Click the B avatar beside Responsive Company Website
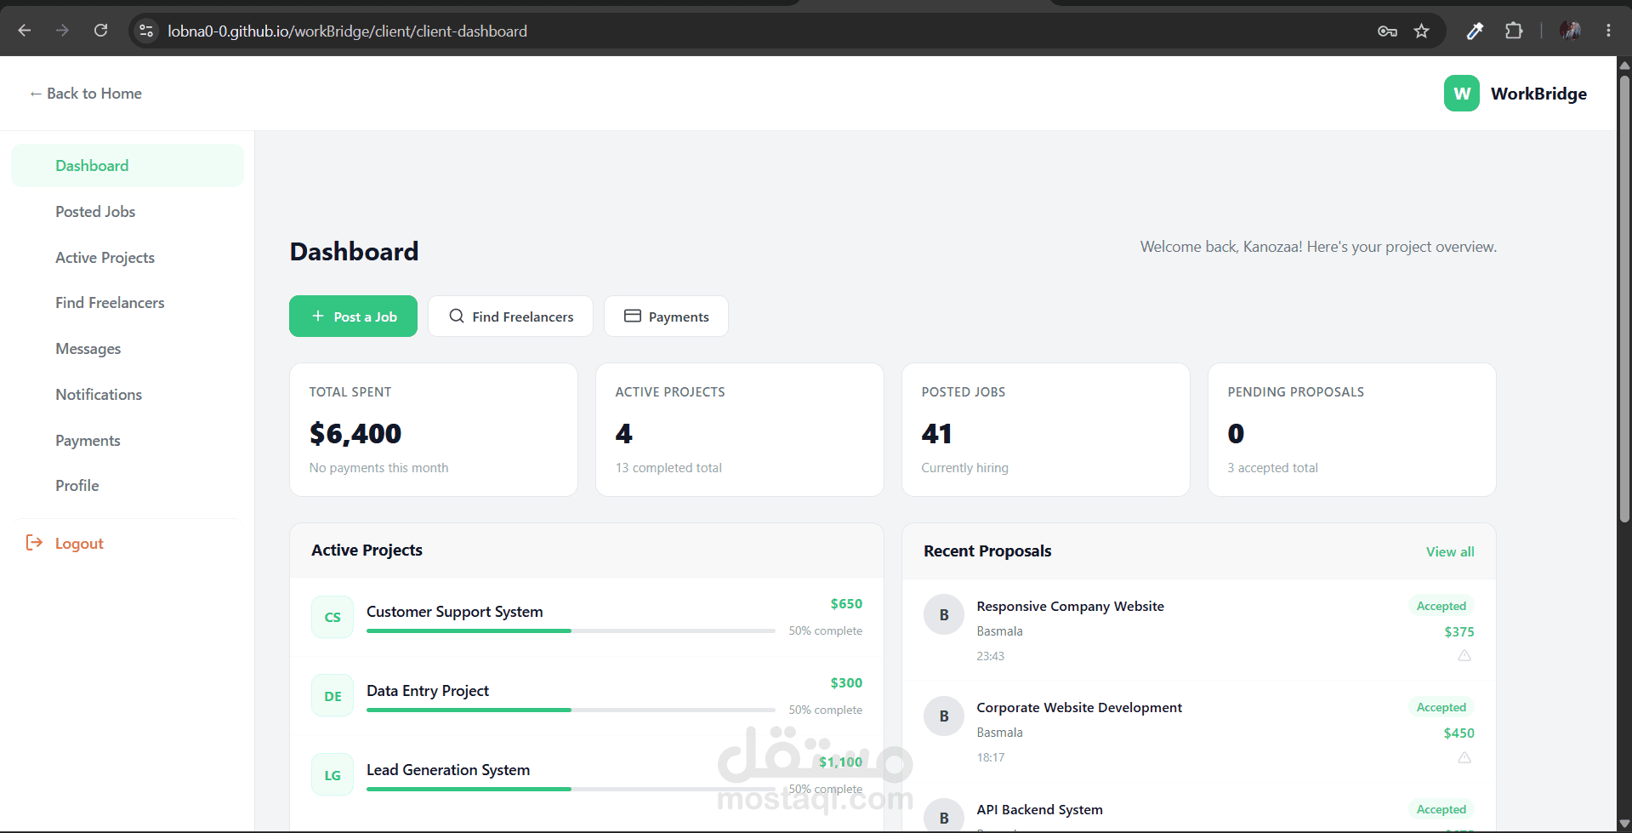1632x833 pixels. [944, 614]
